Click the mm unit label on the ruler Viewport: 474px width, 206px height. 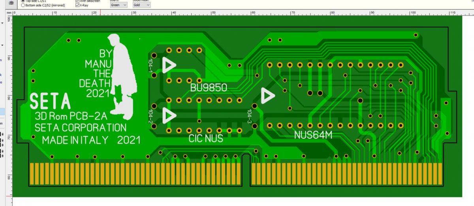[9, 13]
